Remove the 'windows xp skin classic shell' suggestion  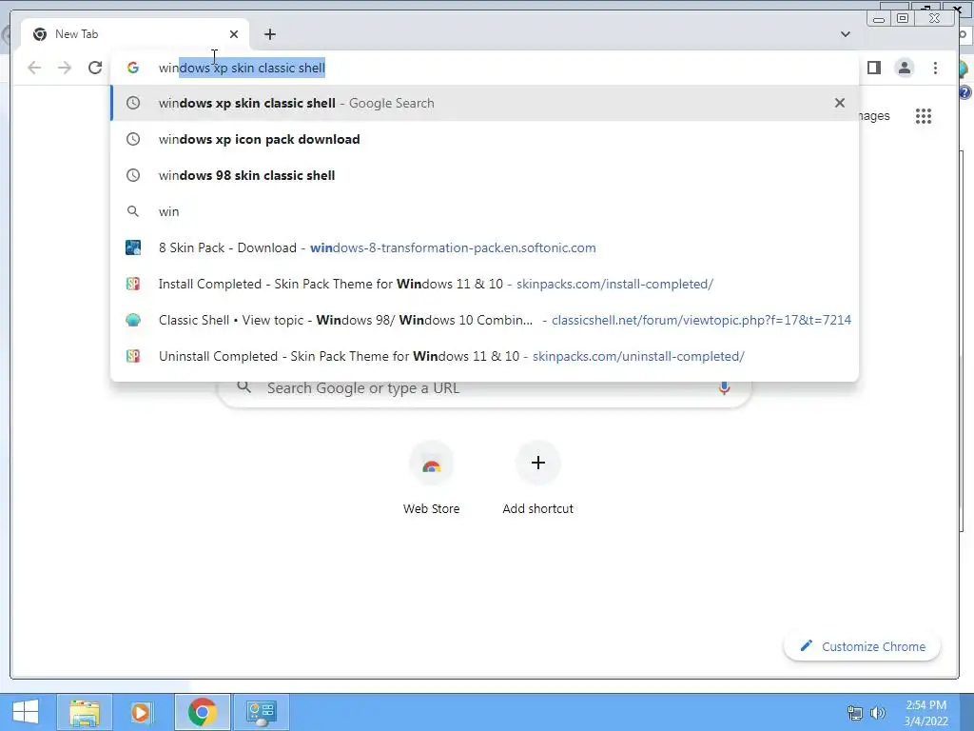(x=840, y=103)
